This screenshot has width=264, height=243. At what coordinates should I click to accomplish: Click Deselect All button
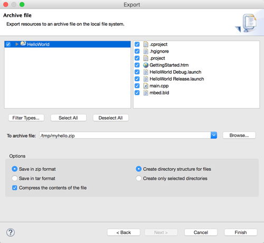click(111, 118)
